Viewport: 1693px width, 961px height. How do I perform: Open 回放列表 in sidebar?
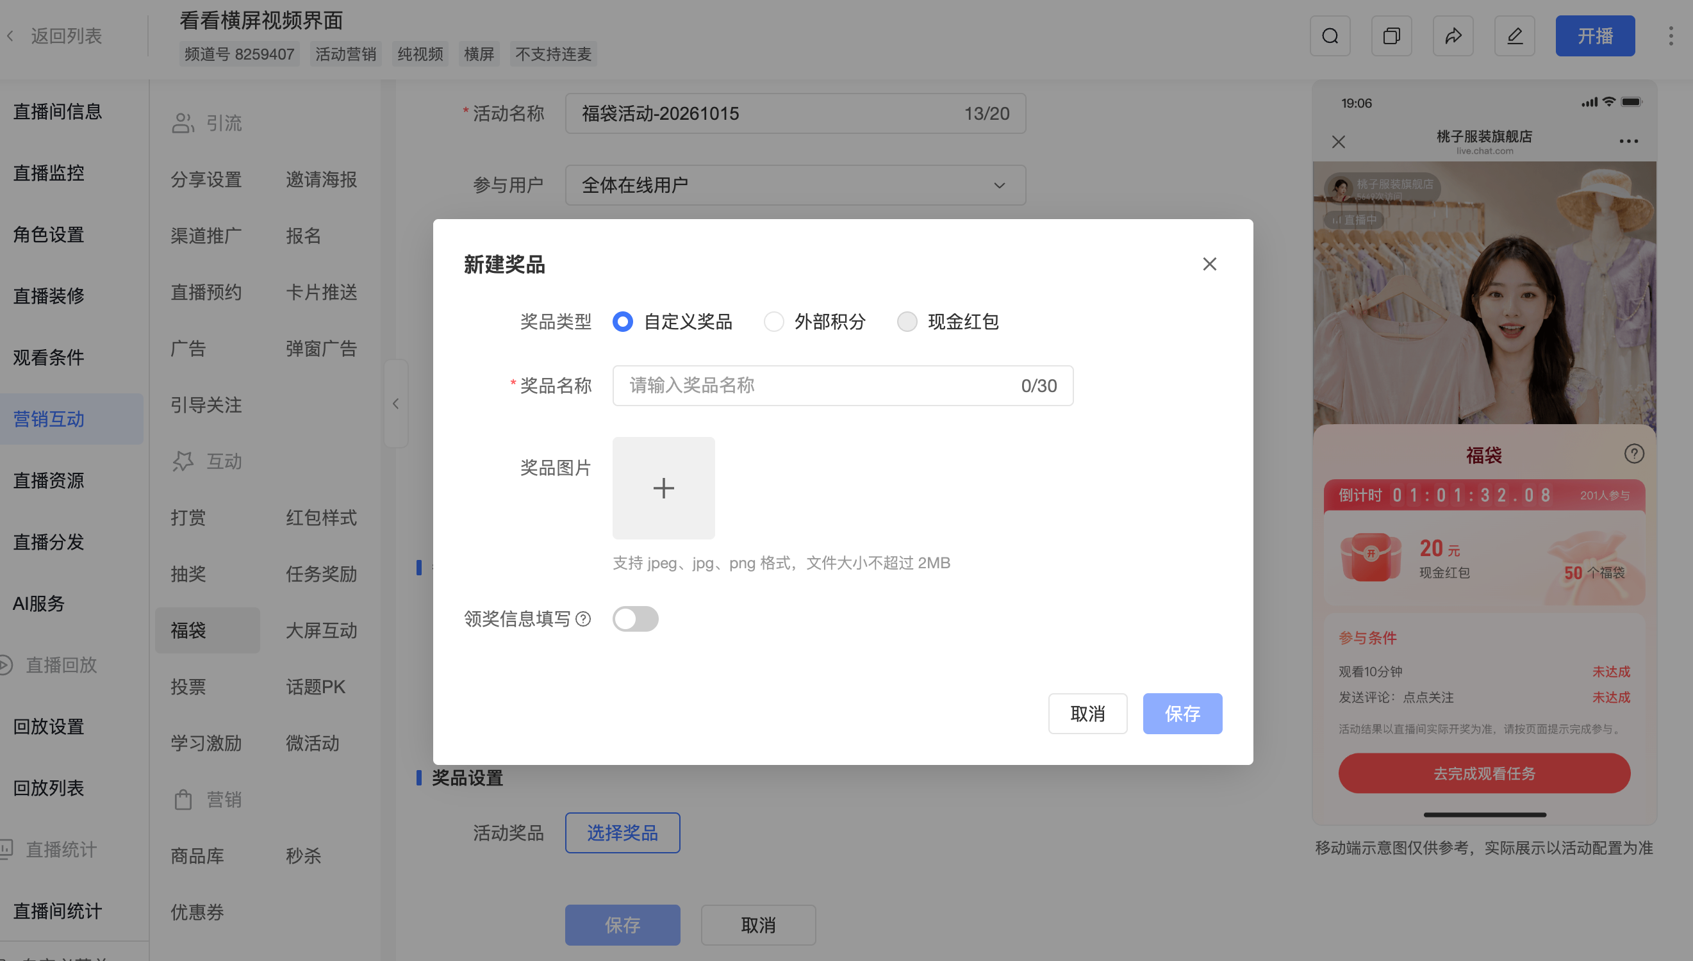point(49,788)
